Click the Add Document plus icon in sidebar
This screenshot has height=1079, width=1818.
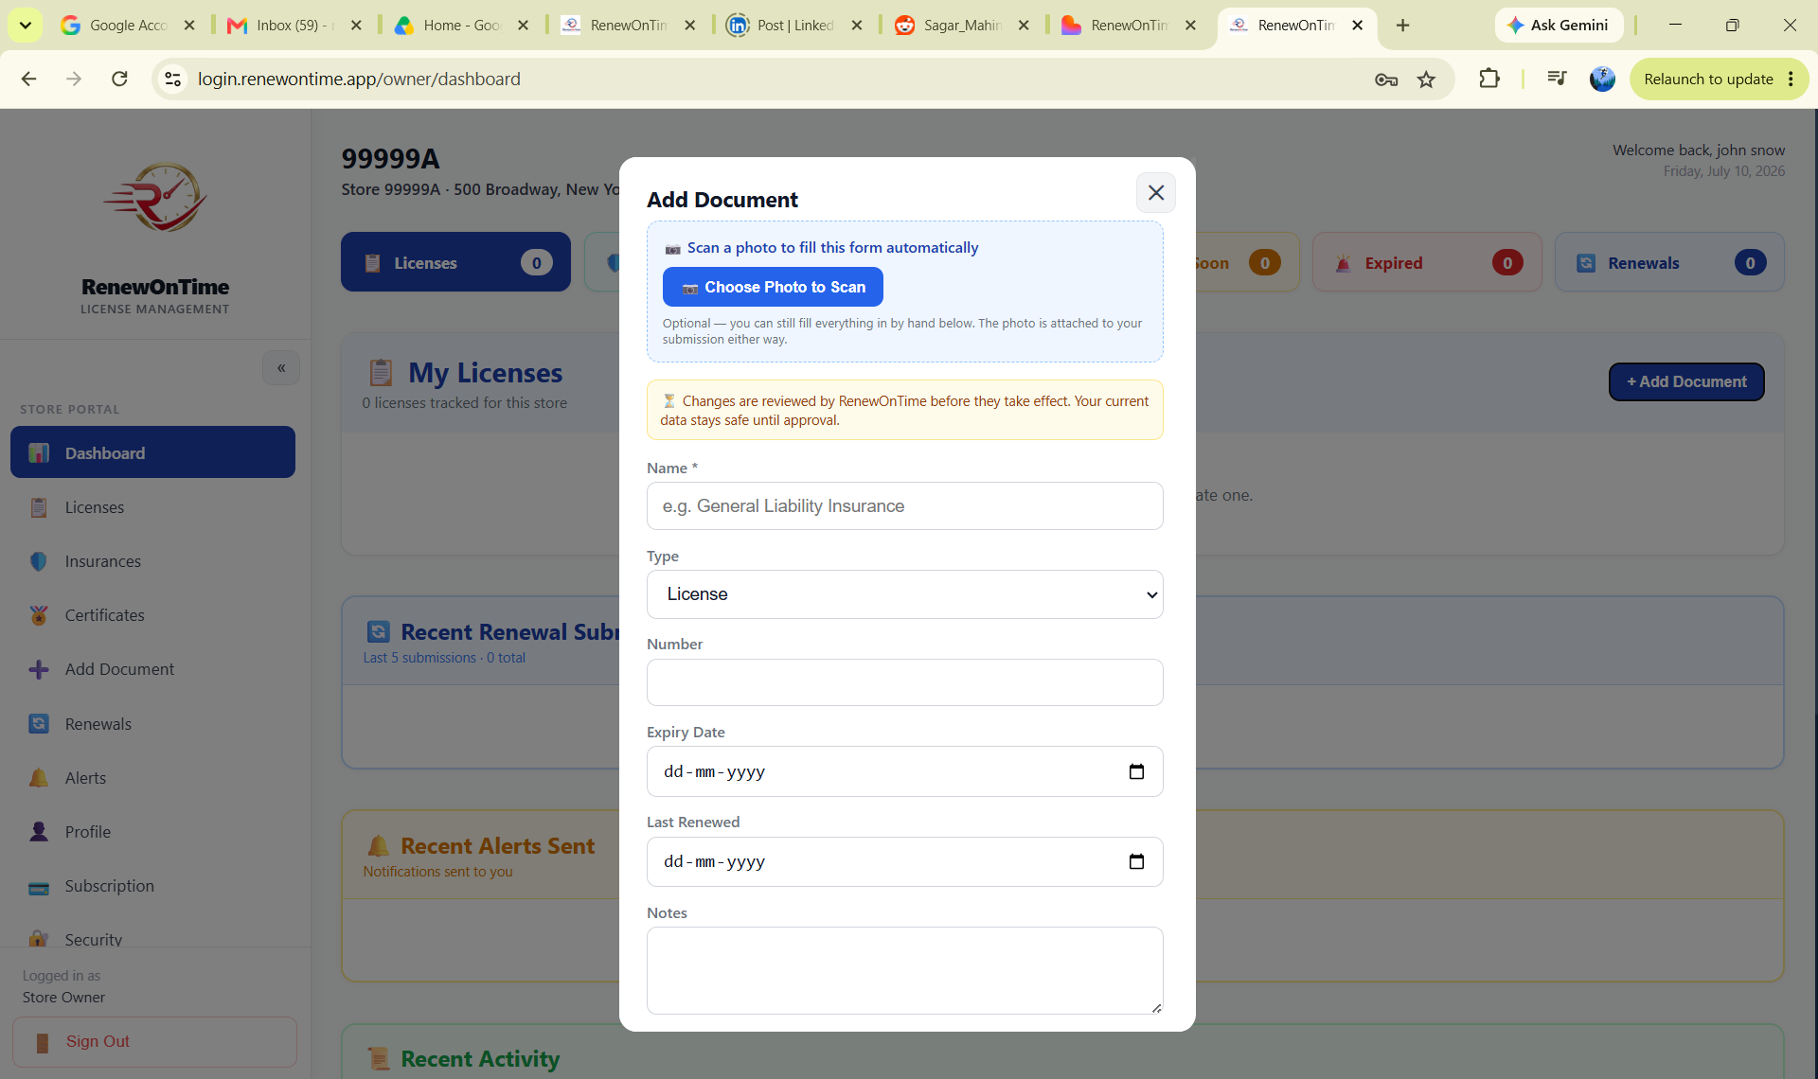tap(39, 669)
